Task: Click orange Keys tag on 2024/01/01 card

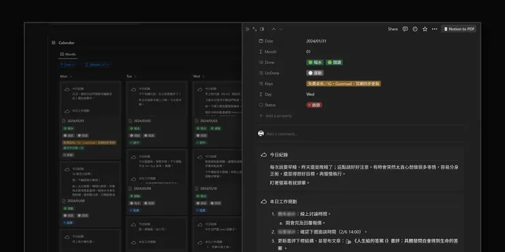Action: (89, 142)
